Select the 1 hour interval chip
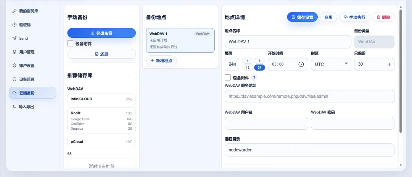The height and width of the screenshot is (177, 412). [x=248, y=61]
